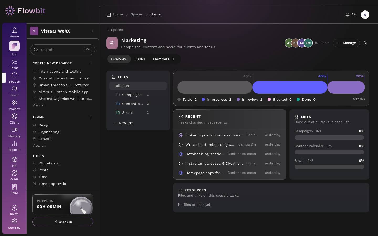Open the Manage options menu
Viewport: 378px width, 236px height.
346,43
